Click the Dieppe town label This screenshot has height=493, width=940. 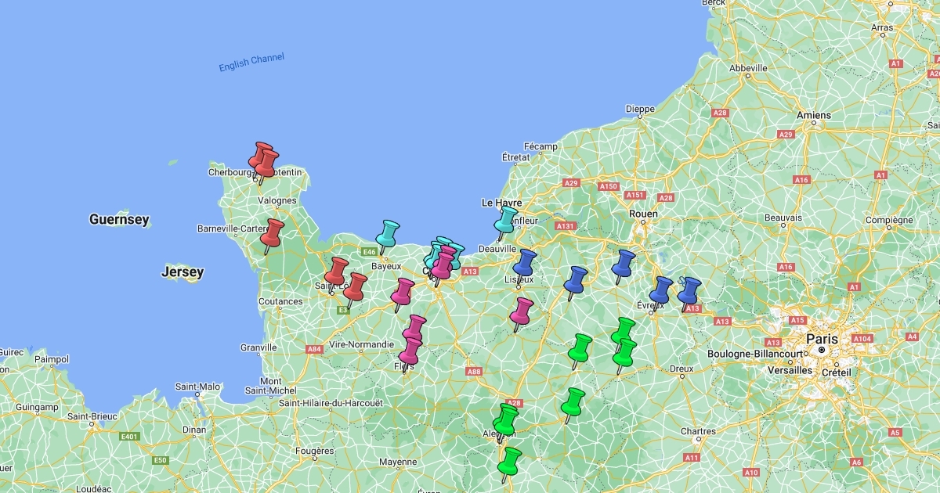pyautogui.click(x=639, y=109)
